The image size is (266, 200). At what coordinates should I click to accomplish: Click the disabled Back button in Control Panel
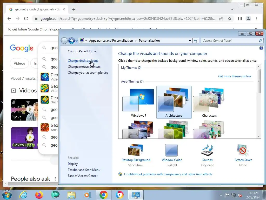(x=64, y=41)
